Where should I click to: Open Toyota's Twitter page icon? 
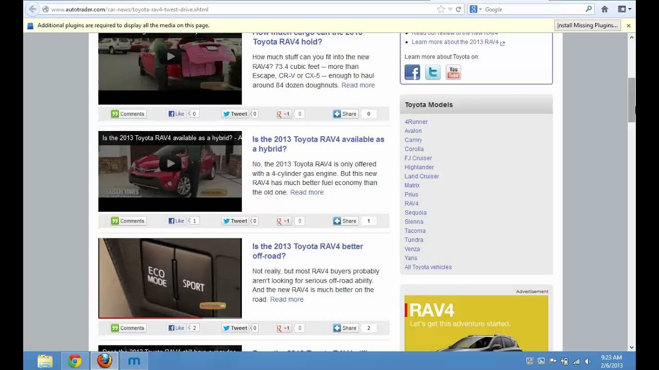(x=432, y=72)
